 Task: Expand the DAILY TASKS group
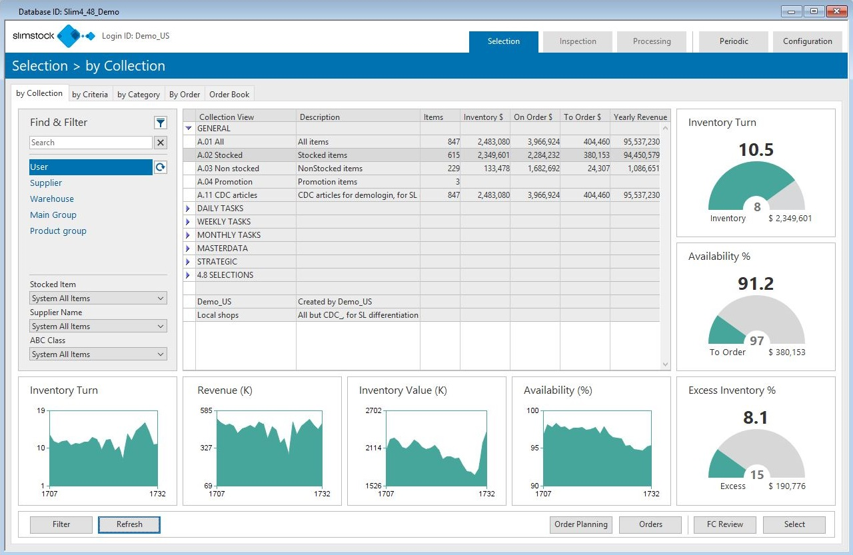[189, 209]
